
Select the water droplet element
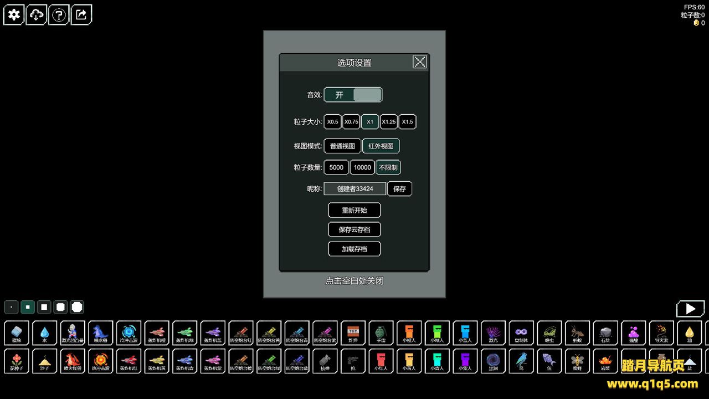(x=44, y=332)
